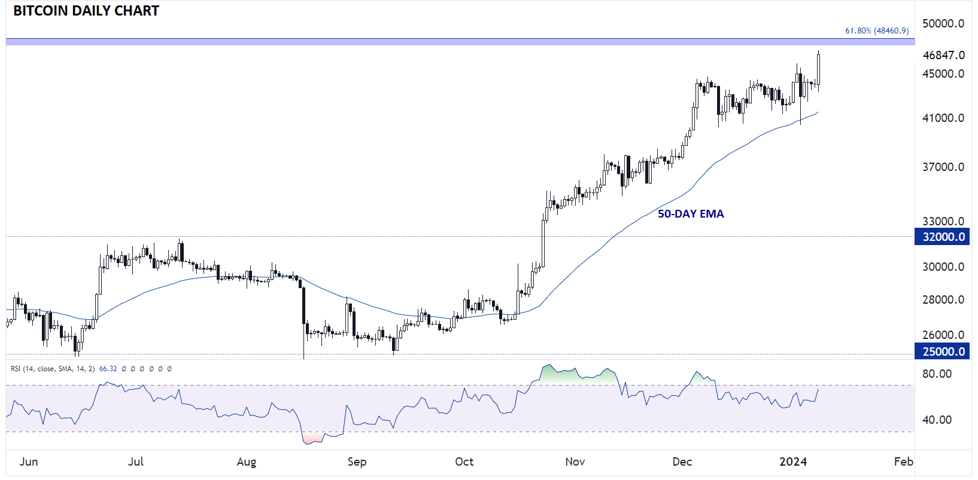Click the 28000.0 price axis label
Image resolution: width=978 pixels, height=480 pixels.
tap(943, 299)
